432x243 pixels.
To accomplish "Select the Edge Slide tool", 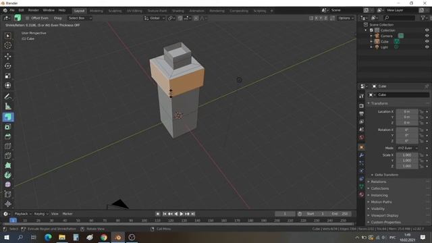I will pos(7,194).
